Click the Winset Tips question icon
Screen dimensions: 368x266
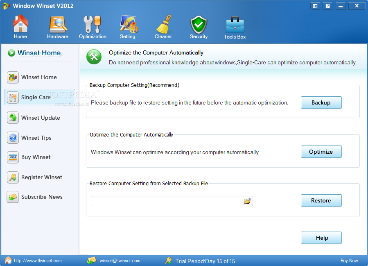tap(13, 138)
